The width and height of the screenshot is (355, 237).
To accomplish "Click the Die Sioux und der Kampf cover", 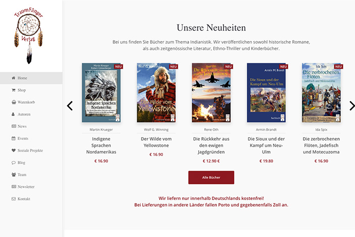I will tap(266, 93).
